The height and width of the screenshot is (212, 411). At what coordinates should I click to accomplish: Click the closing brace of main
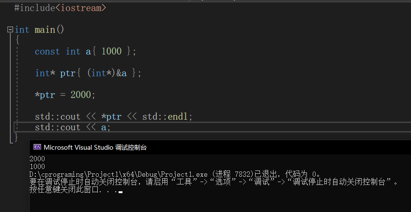(16, 137)
